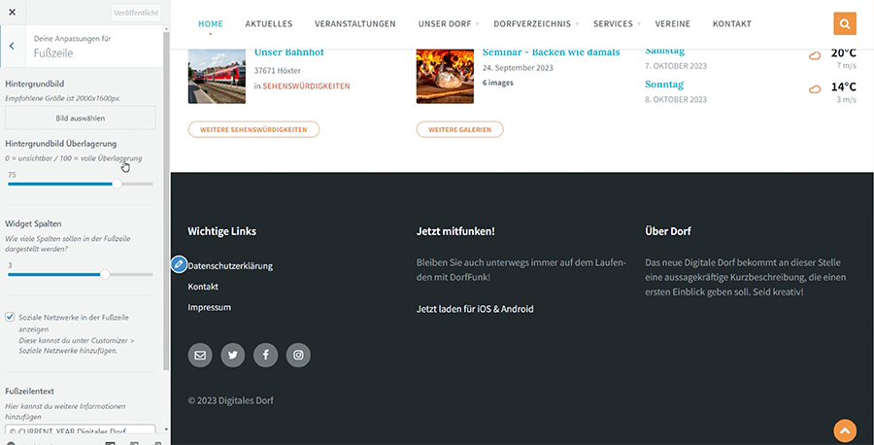The height and width of the screenshot is (445, 874).
Task: Click the Bild auswählen button
Action: (81, 118)
